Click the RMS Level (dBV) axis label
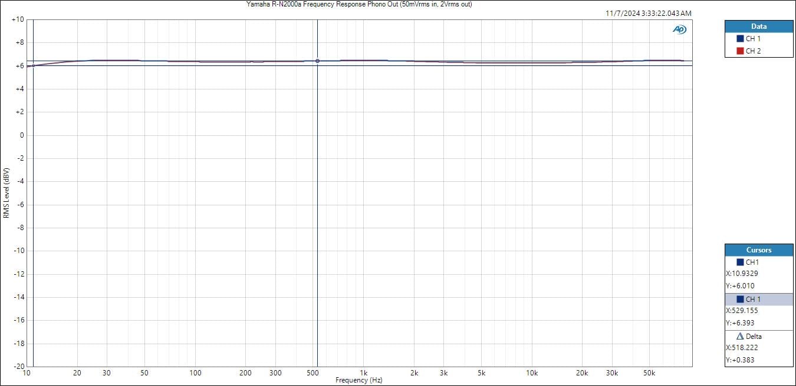 point(6,193)
